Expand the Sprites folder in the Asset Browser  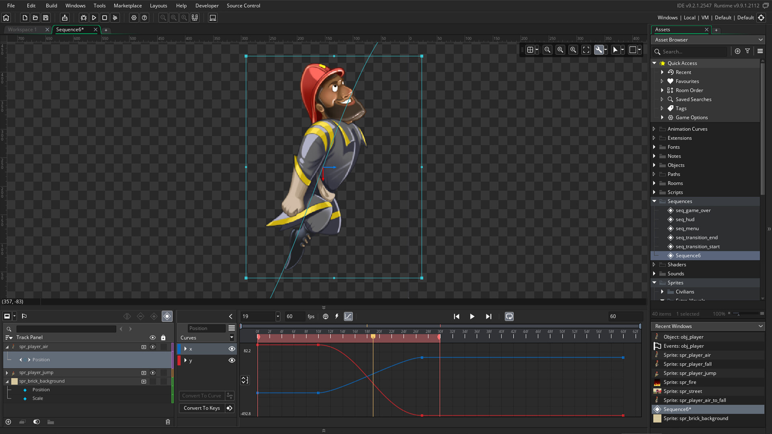point(654,283)
